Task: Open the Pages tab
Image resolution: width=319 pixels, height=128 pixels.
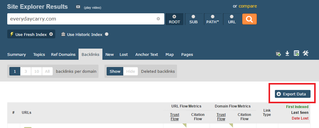Action: coord(187,54)
